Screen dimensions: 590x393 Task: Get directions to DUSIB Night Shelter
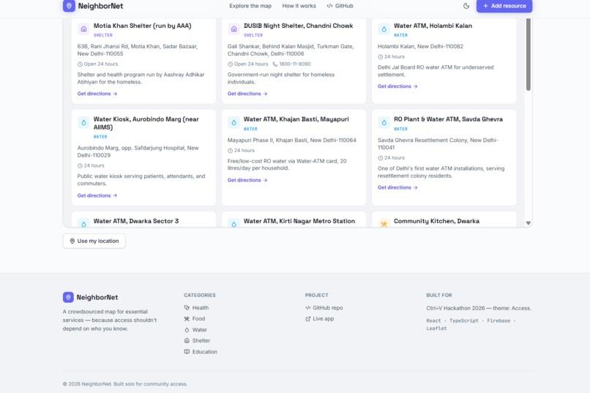coord(247,94)
